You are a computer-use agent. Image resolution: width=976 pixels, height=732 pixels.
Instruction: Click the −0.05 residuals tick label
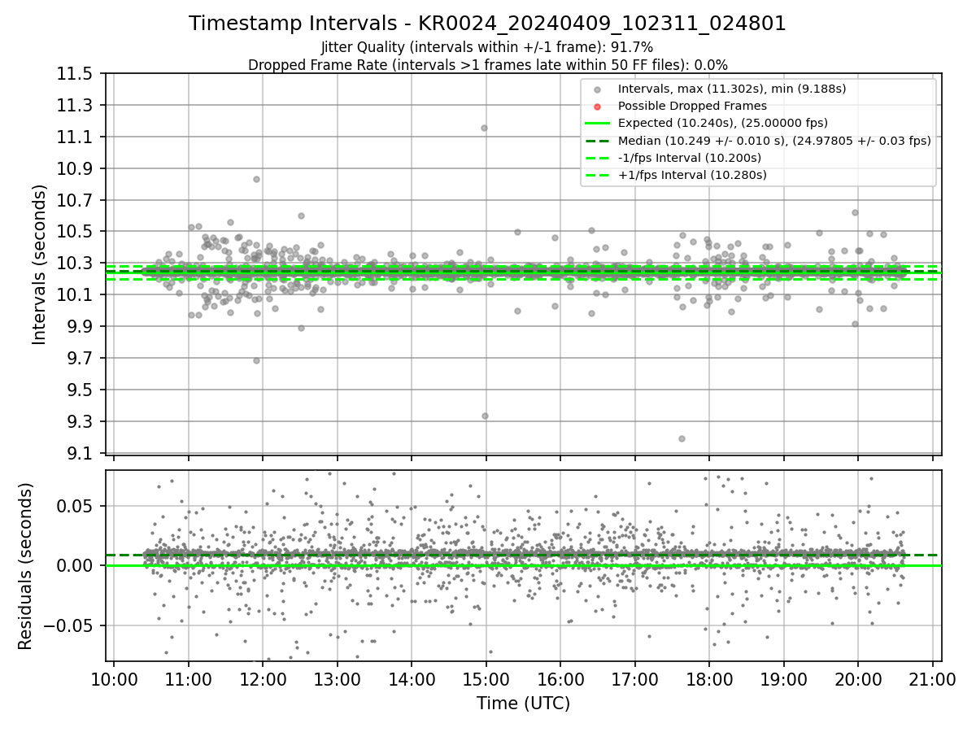tap(70, 626)
